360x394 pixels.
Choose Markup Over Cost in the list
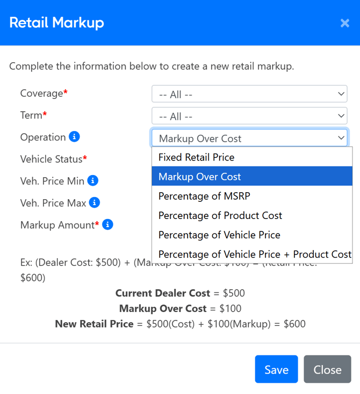pyautogui.click(x=200, y=177)
